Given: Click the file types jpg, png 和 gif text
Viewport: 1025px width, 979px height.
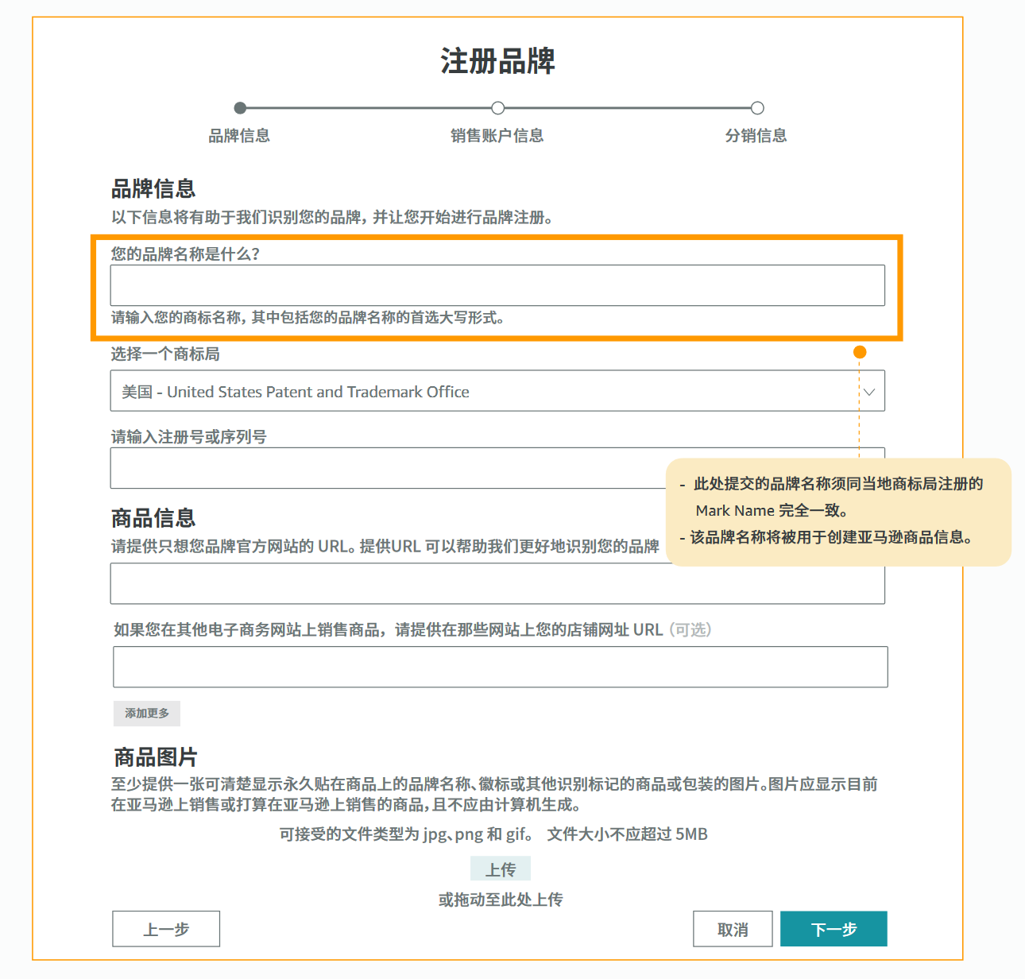Looking at the screenshot, I should tap(406, 834).
